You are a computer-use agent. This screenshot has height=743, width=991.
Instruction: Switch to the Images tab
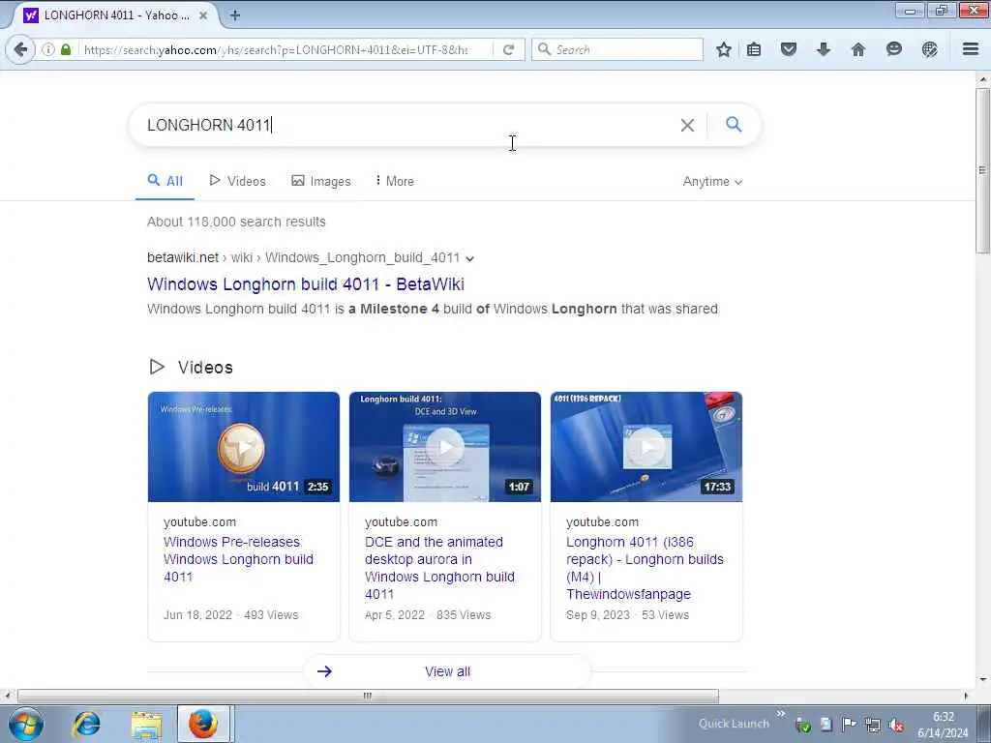point(321,181)
